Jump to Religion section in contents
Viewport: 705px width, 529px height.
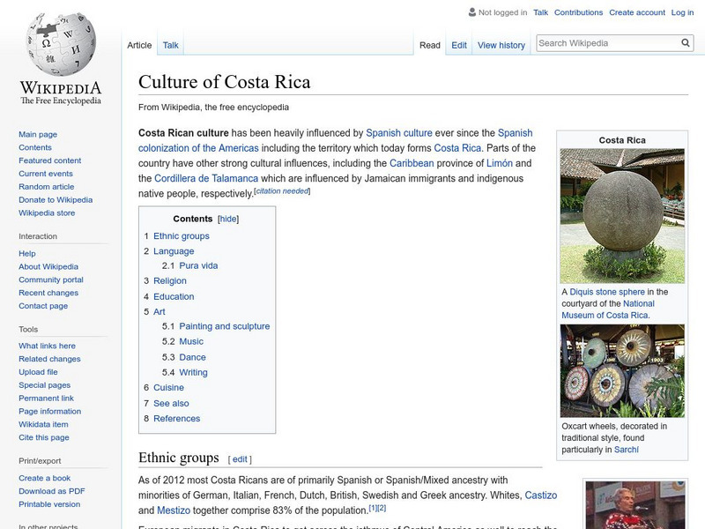click(170, 281)
